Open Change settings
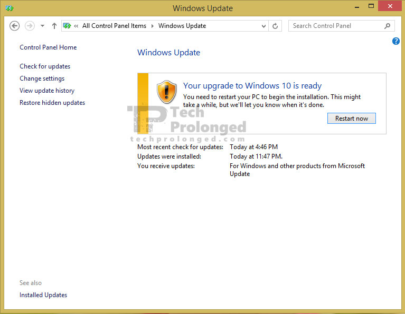Screen dimensions: 405x314 click(x=42, y=78)
